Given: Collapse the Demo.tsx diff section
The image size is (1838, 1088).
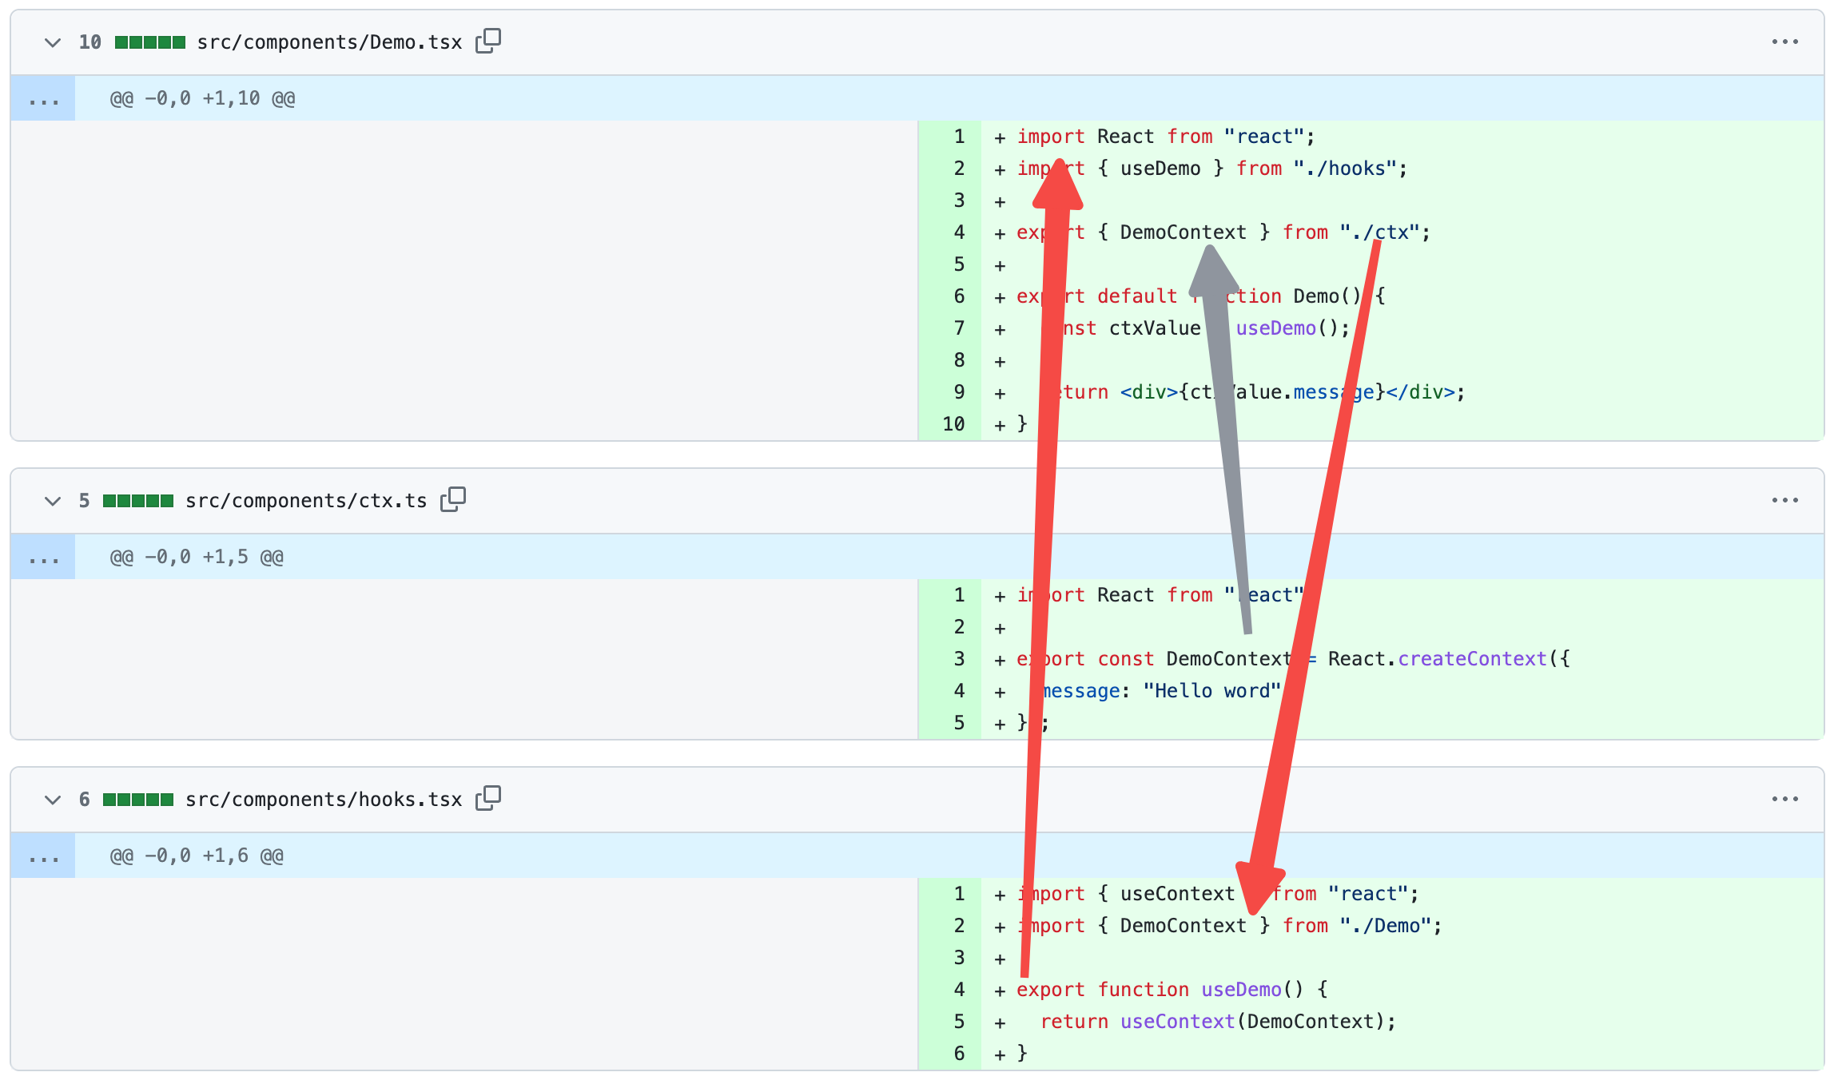Looking at the screenshot, I should pyautogui.click(x=52, y=42).
